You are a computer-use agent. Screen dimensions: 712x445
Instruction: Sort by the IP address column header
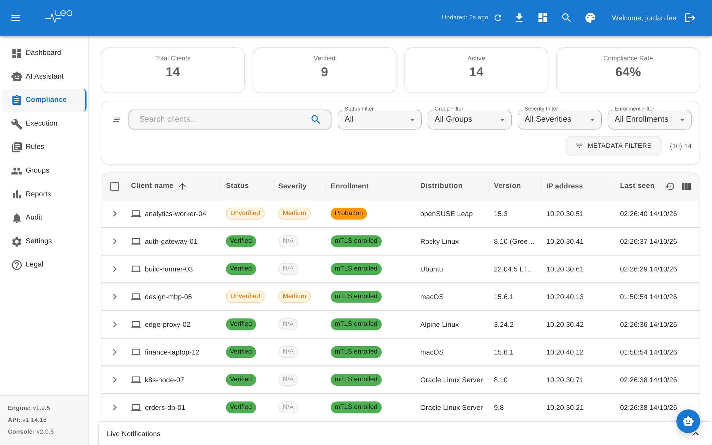coord(565,186)
